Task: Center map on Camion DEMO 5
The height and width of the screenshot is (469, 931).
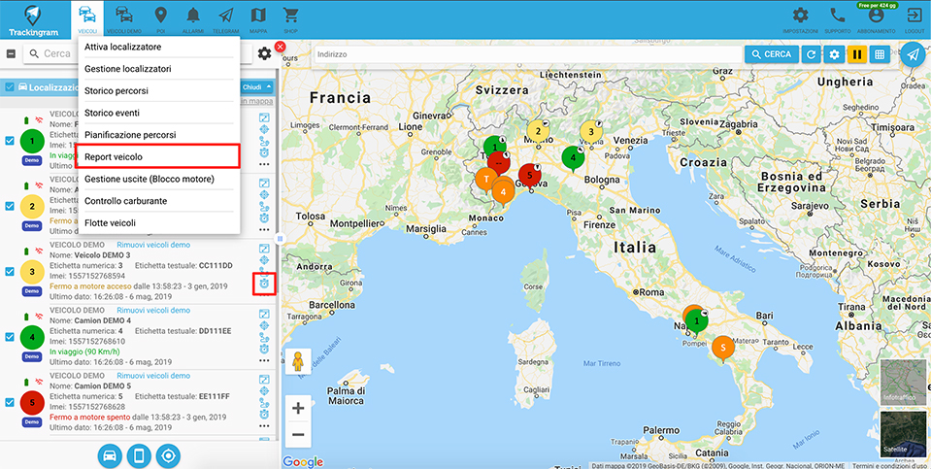Action: tap(264, 390)
